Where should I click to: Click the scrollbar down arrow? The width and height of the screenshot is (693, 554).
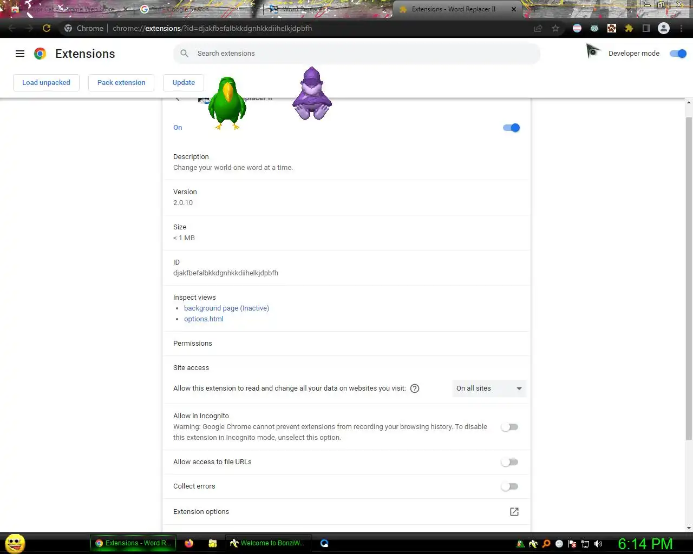coord(689,528)
